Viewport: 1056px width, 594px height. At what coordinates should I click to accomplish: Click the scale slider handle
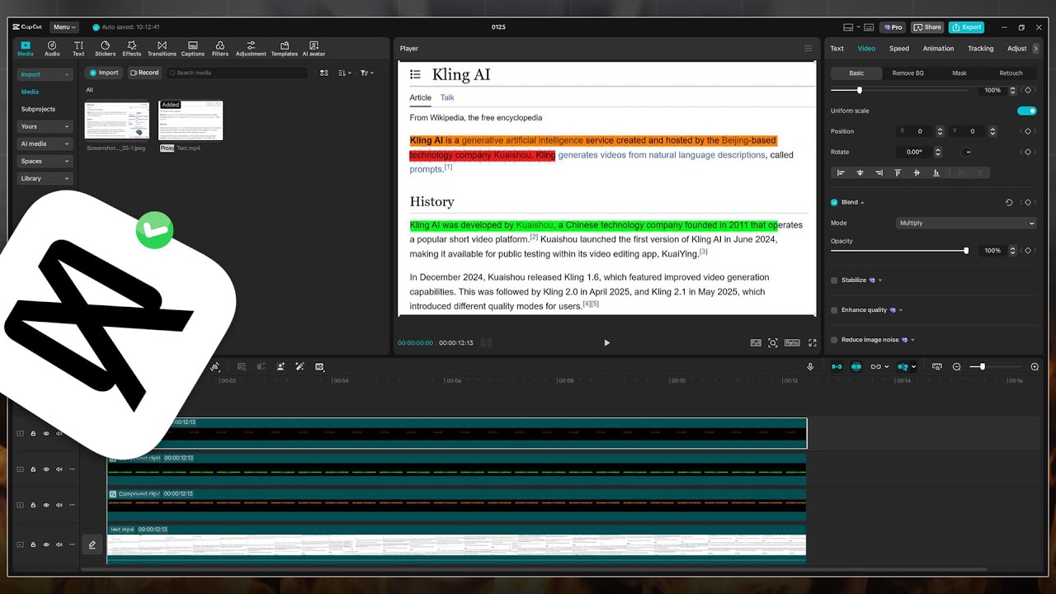(x=859, y=90)
